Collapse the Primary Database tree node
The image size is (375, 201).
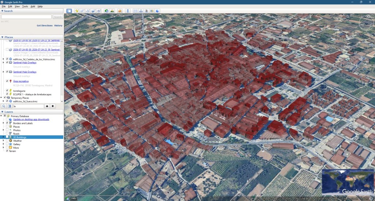[1, 116]
